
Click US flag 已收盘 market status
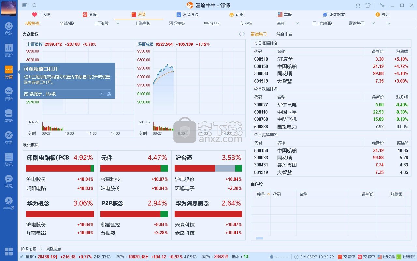[x=386, y=257]
